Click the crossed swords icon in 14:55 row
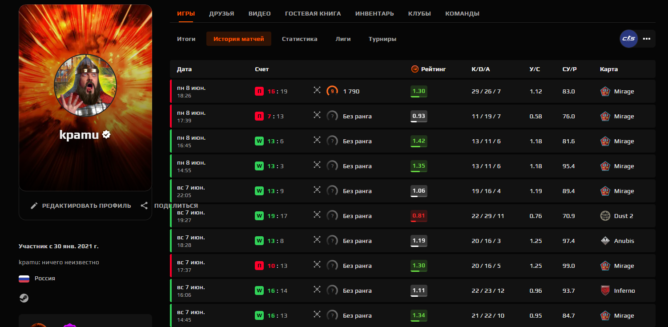Viewport: 668px width, 327px height. coord(317,165)
